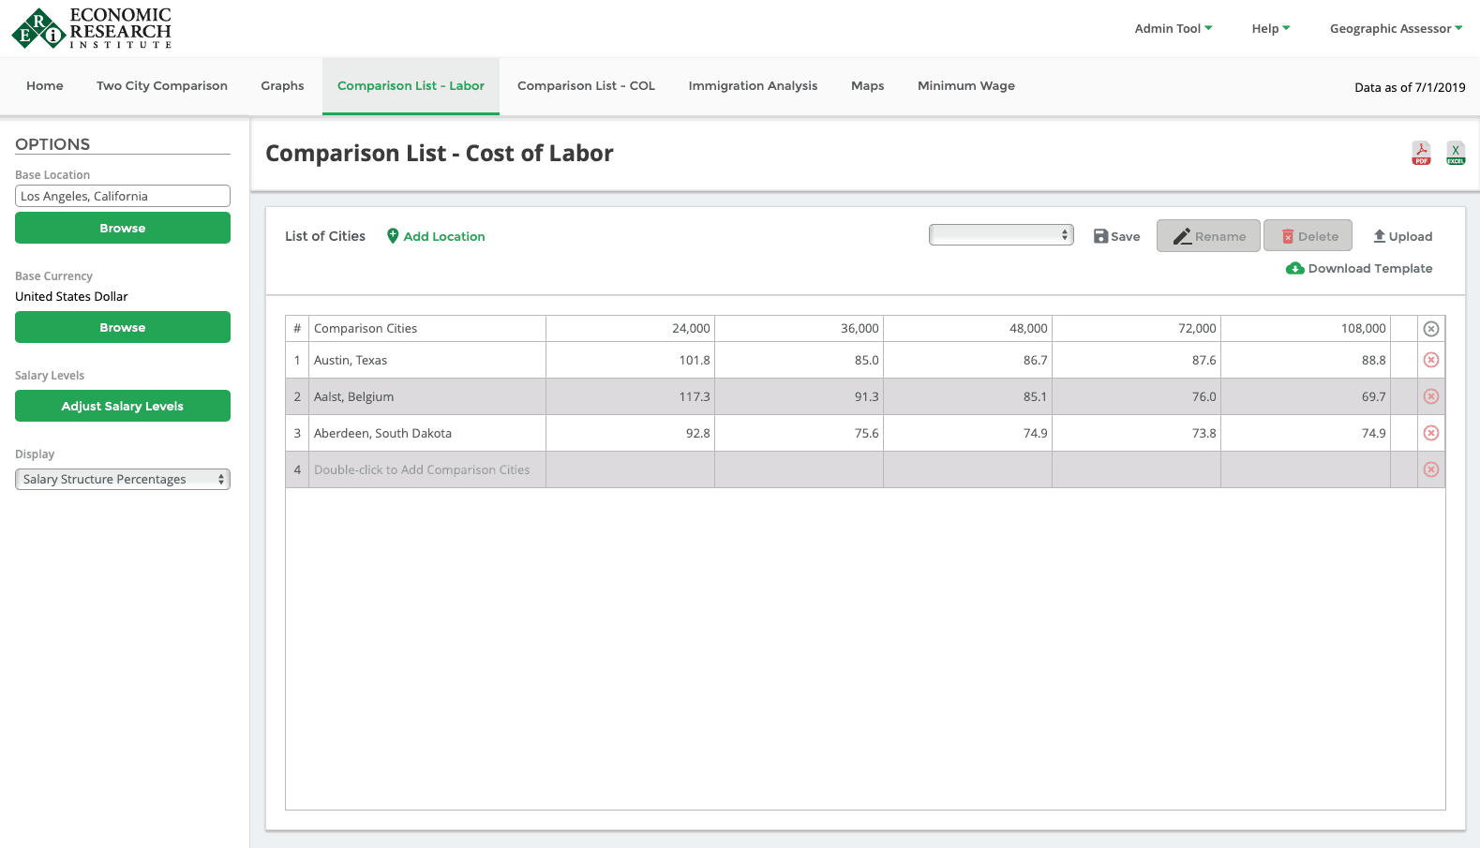This screenshot has height=848, width=1480.
Task: Upload a list of cities
Action: pos(1402,236)
